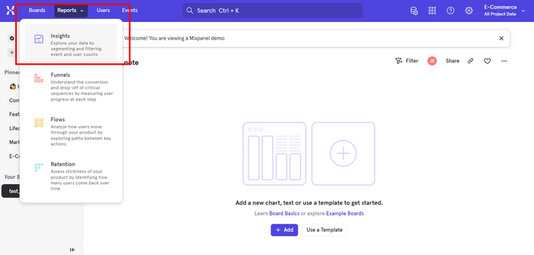534x255 pixels.
Task: Open the Boards nav item
Action: [37, 10]
